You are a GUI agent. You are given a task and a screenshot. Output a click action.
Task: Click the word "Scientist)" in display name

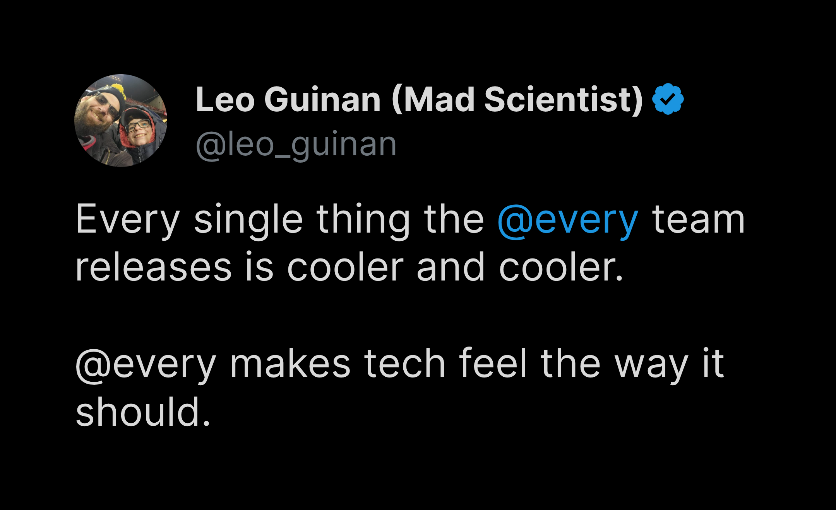[564, 100]
